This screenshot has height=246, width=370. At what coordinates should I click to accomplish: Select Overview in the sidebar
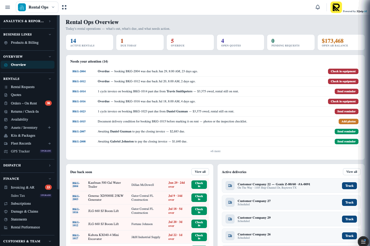[27, 65]
